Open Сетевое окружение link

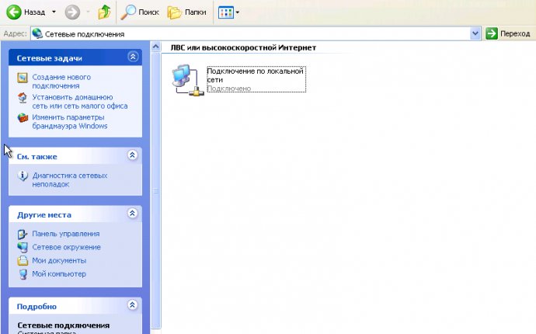tap(66, 247)
